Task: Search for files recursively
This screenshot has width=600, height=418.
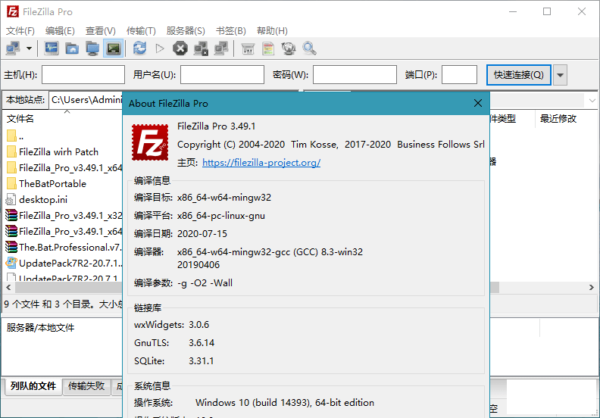Action: click(x=309, y=48)
